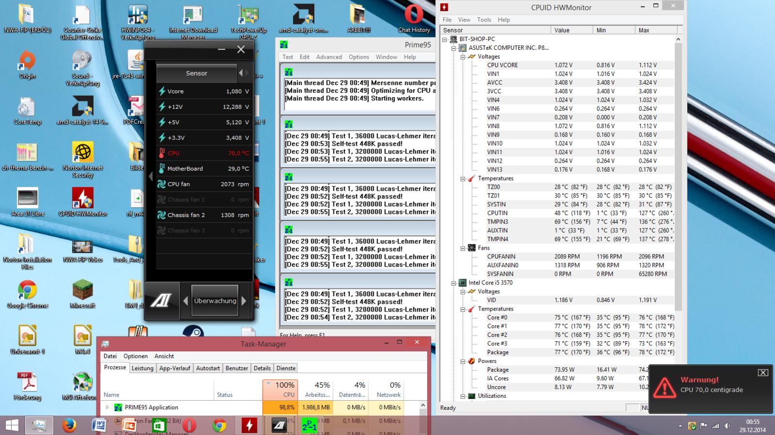Viewport: 775px width, 435px height.
Task: Click the volume icon in system tray
Action: click(727, 426)
